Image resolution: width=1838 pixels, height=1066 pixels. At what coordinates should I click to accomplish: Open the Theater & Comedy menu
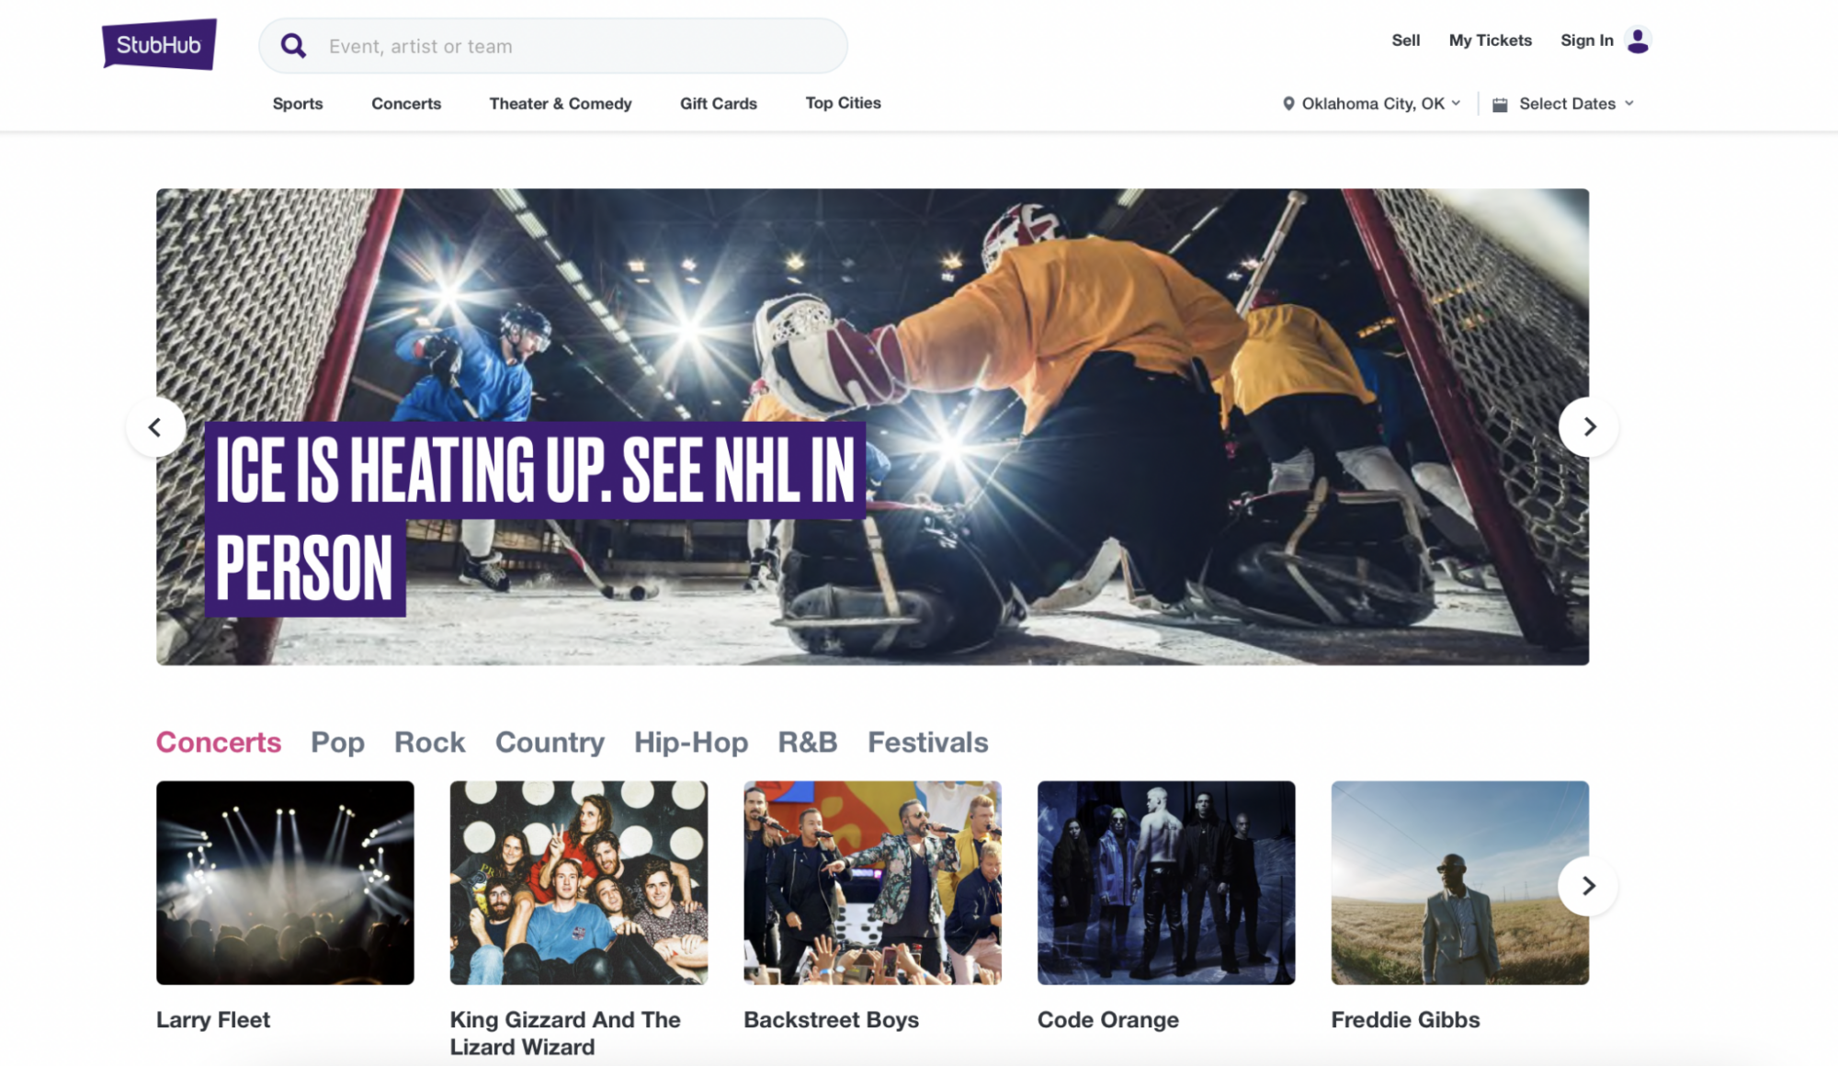point(561,104)
